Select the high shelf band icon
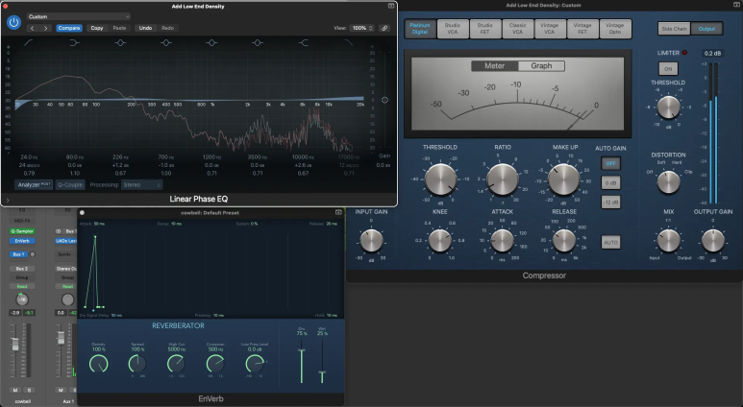Viewport: 743px width, 407px height. click(304, 44)
